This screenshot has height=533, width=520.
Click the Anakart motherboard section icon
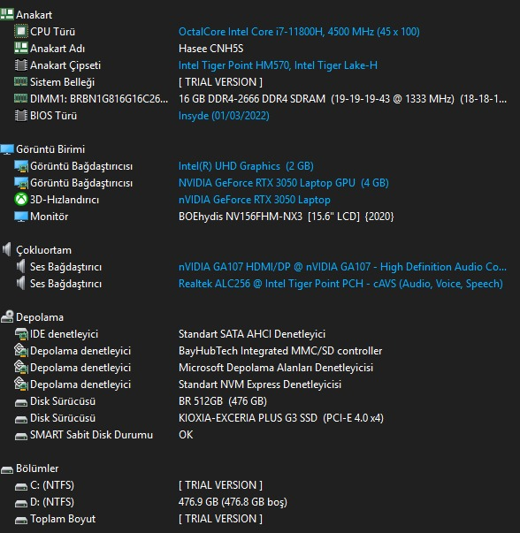tap(7, 14)
